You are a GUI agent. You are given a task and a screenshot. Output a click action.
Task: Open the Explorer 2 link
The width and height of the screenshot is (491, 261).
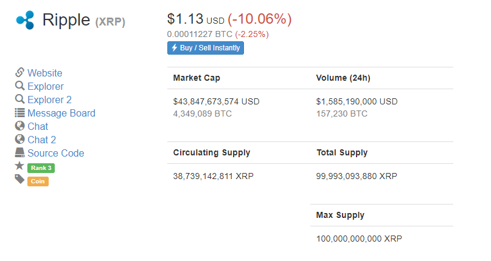[x=49, y=100]
